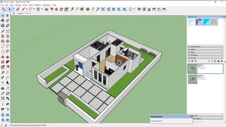Activate the Scale tool in the top toolbar
The image size is (226, 127).
pyautogui.click(x=66, y=10)
